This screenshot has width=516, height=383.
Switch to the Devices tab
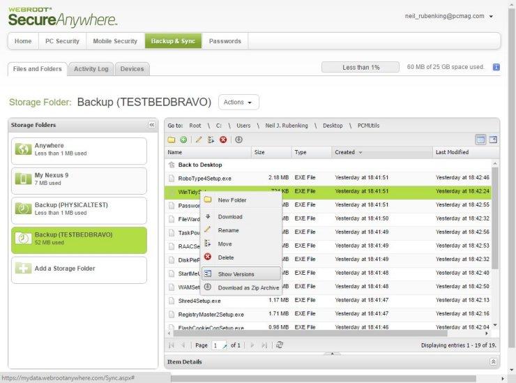pyautogui.click(x=132, y=69)
